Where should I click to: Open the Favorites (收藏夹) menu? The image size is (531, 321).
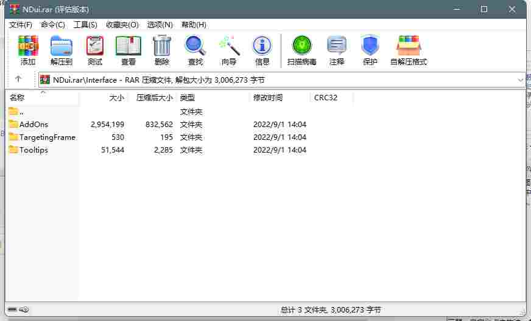click(122, 25)
